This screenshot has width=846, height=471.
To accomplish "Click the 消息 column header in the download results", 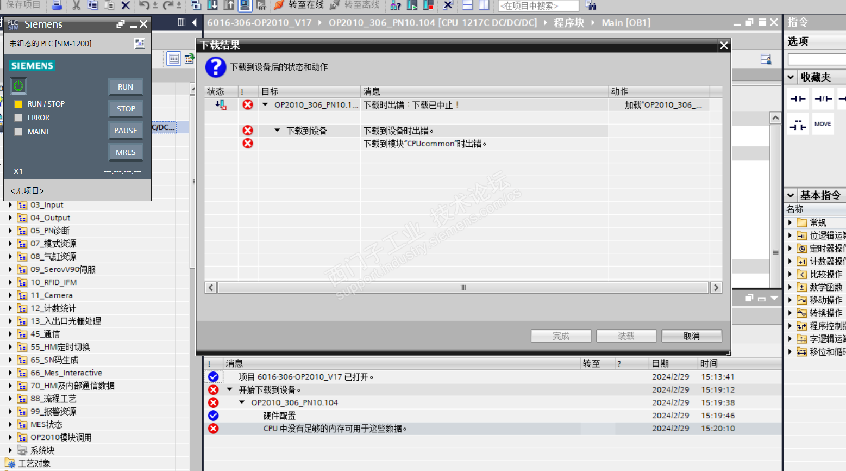I will pos(484,91).
